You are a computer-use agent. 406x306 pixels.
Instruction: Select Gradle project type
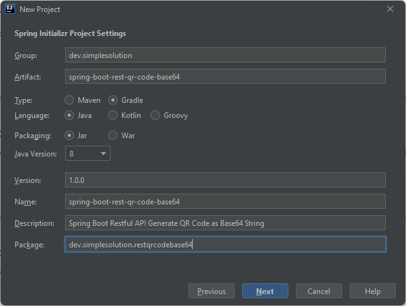click(x=113, y=100)
